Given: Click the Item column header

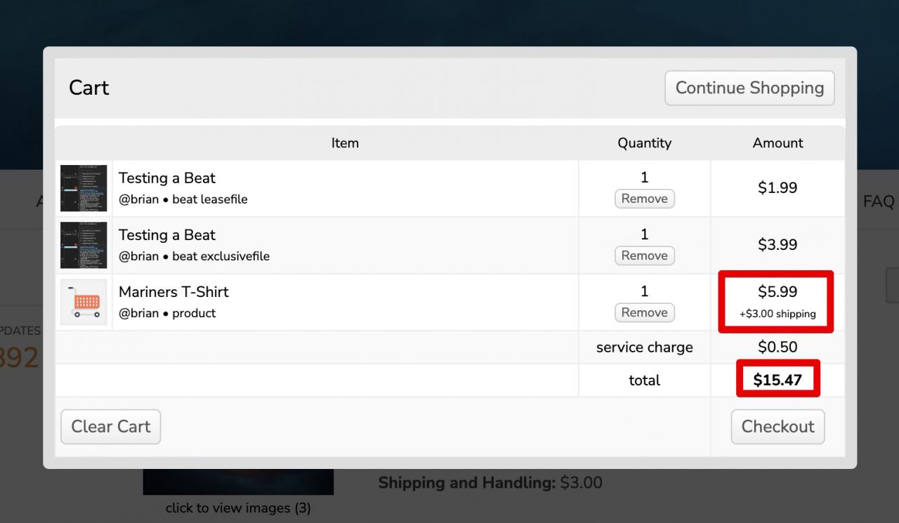Looking at the screenshot, I should tap(345, 143).
